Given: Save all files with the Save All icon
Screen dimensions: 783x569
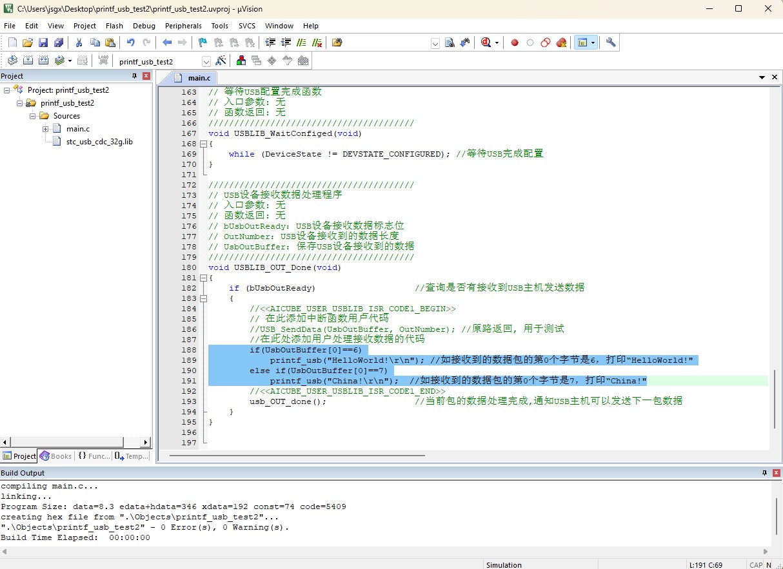Looking at the screenshot, I should point(59,43).
